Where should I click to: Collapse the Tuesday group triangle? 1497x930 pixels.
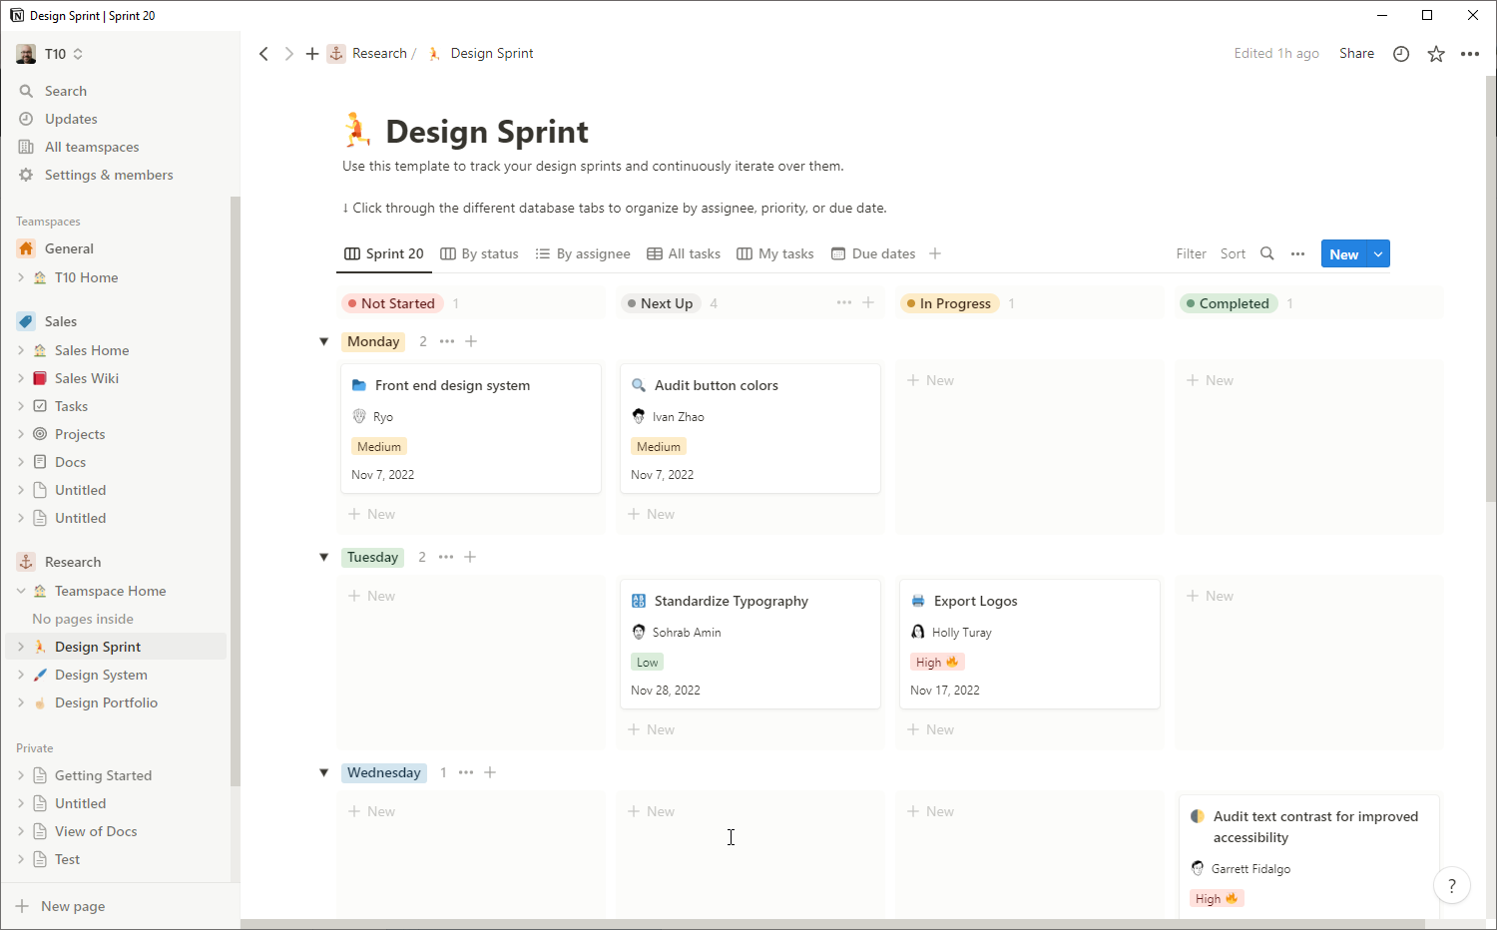[x=323, y=557]
